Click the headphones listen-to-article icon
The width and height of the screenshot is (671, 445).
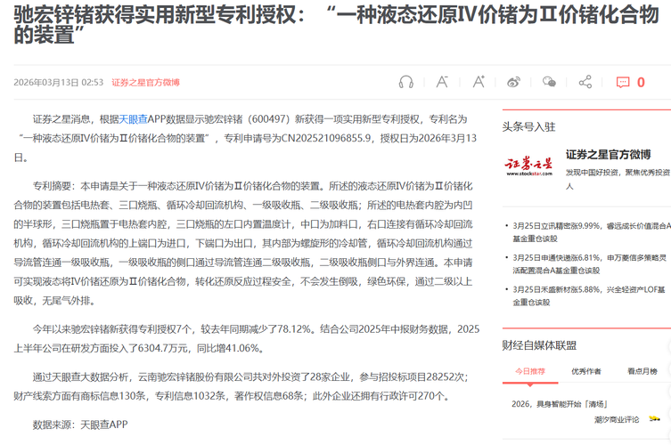coord(405,82)
